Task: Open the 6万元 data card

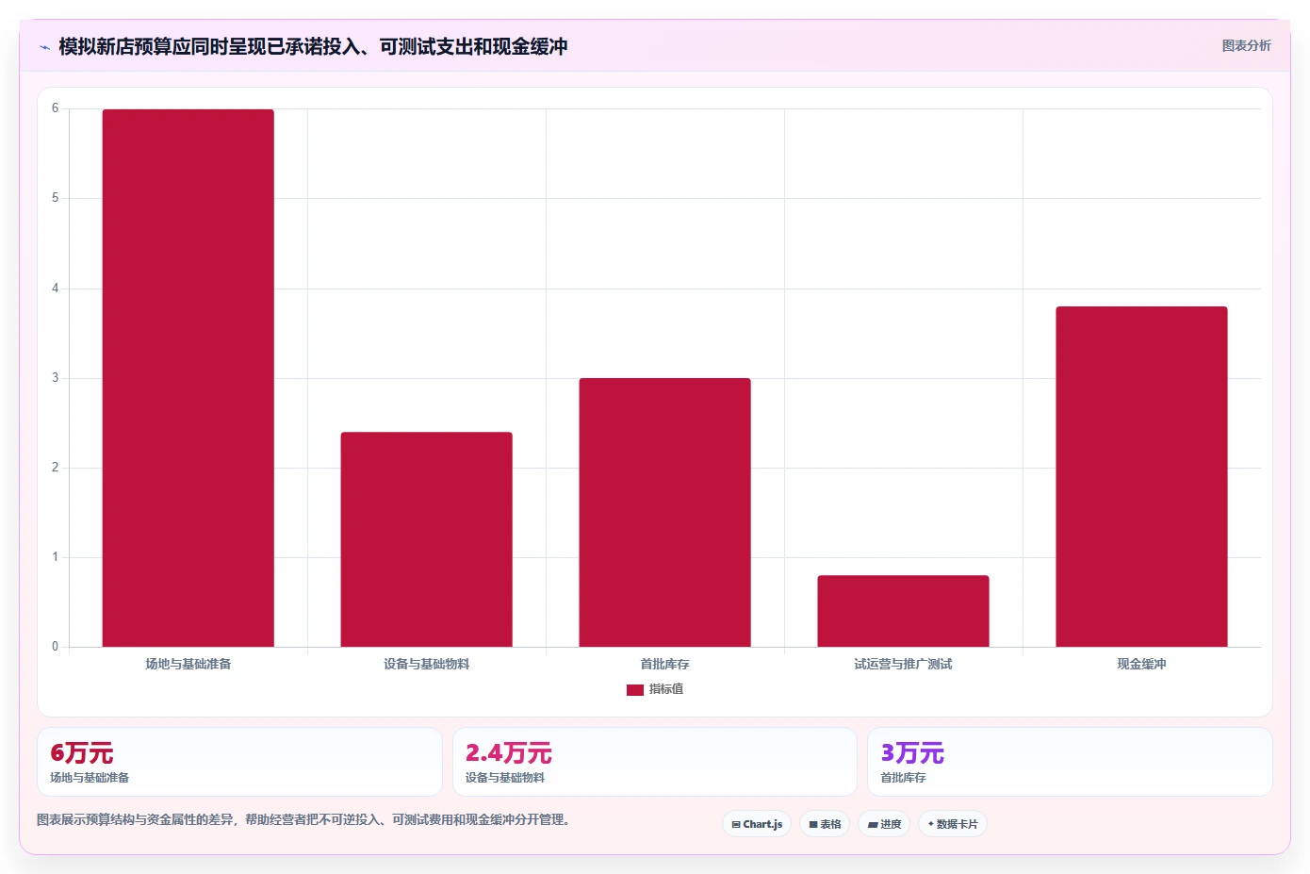Action: tap(239, 762)
